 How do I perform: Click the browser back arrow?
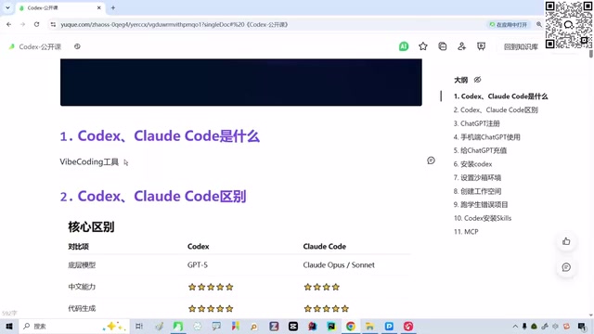point(8,25)
